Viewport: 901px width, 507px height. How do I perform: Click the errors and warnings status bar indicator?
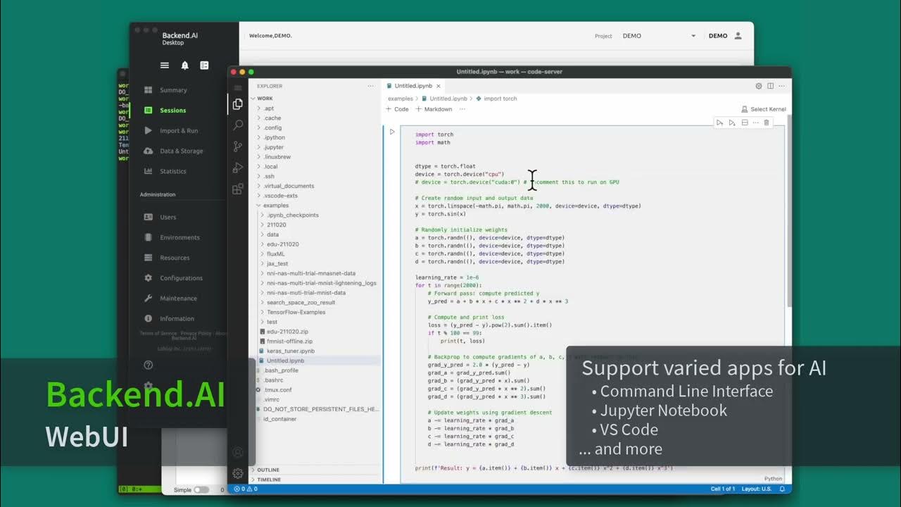[x=246, y=489]
